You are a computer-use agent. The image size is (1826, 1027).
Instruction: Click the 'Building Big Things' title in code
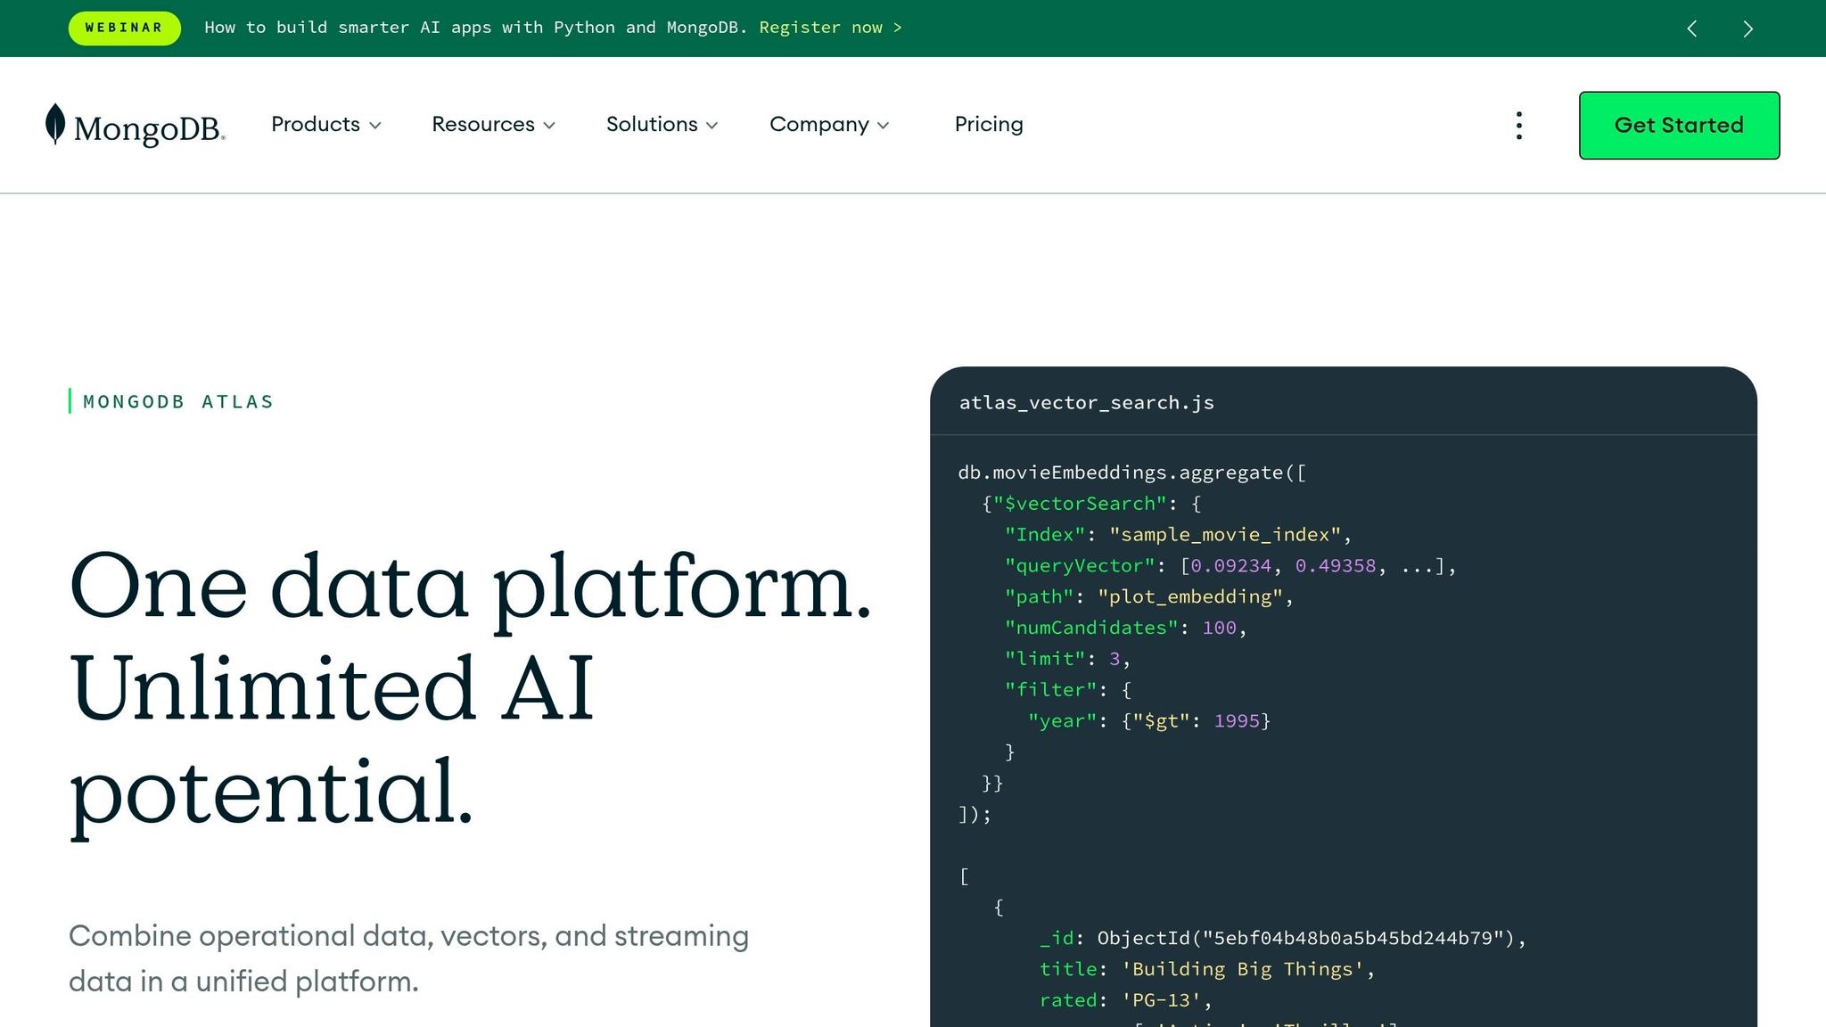(1246, 969)
